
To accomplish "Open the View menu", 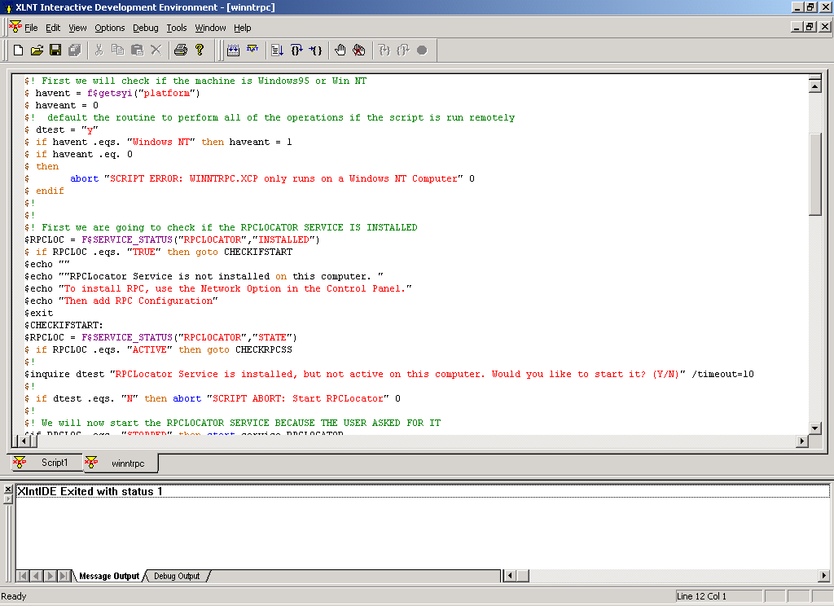I will point(77,28).
